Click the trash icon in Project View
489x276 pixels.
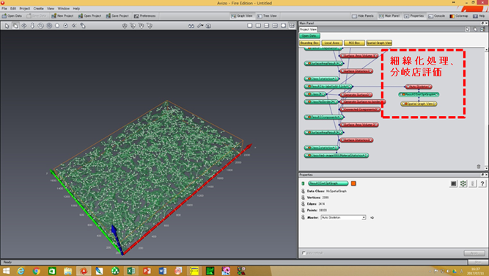tap(479, 167)
